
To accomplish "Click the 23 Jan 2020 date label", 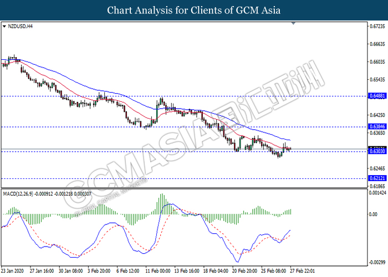I will pyautogui.click(x=12, y=271).
